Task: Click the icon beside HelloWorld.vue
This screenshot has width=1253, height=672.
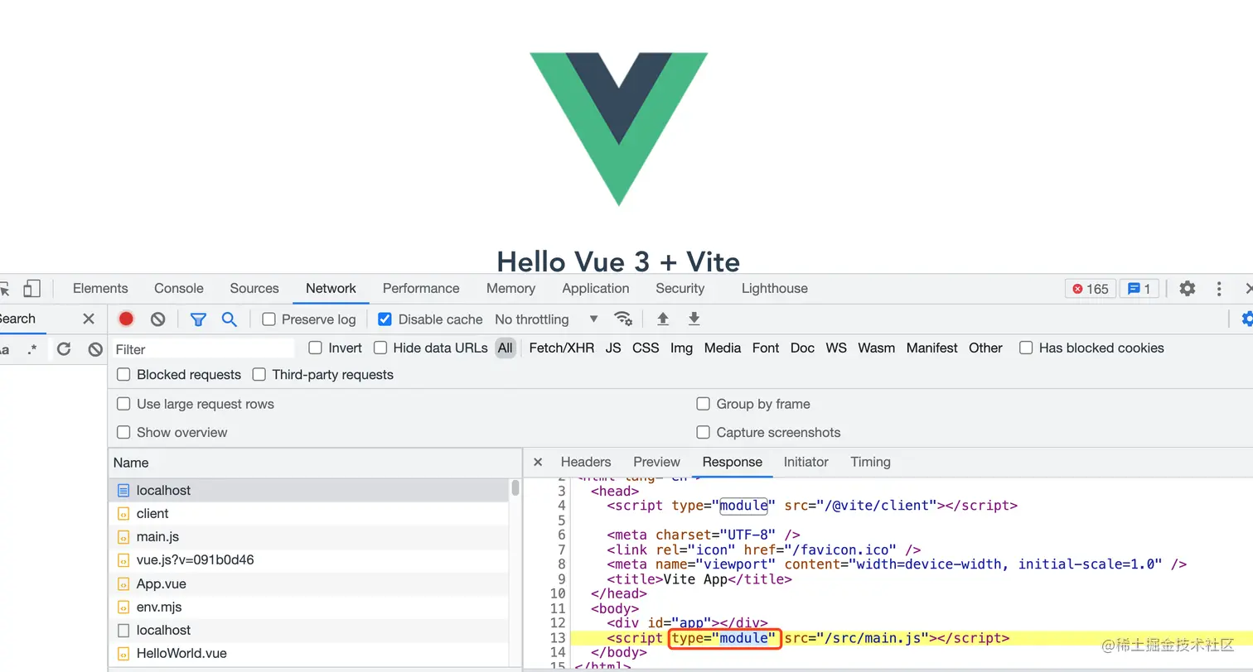Action: [x=123, y=653]
